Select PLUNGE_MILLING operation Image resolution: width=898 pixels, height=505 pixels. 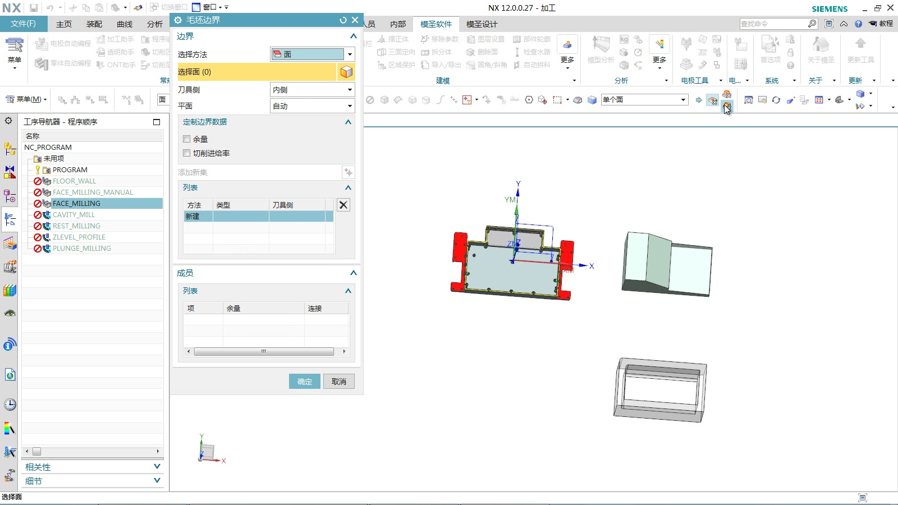tap(81, 249)
